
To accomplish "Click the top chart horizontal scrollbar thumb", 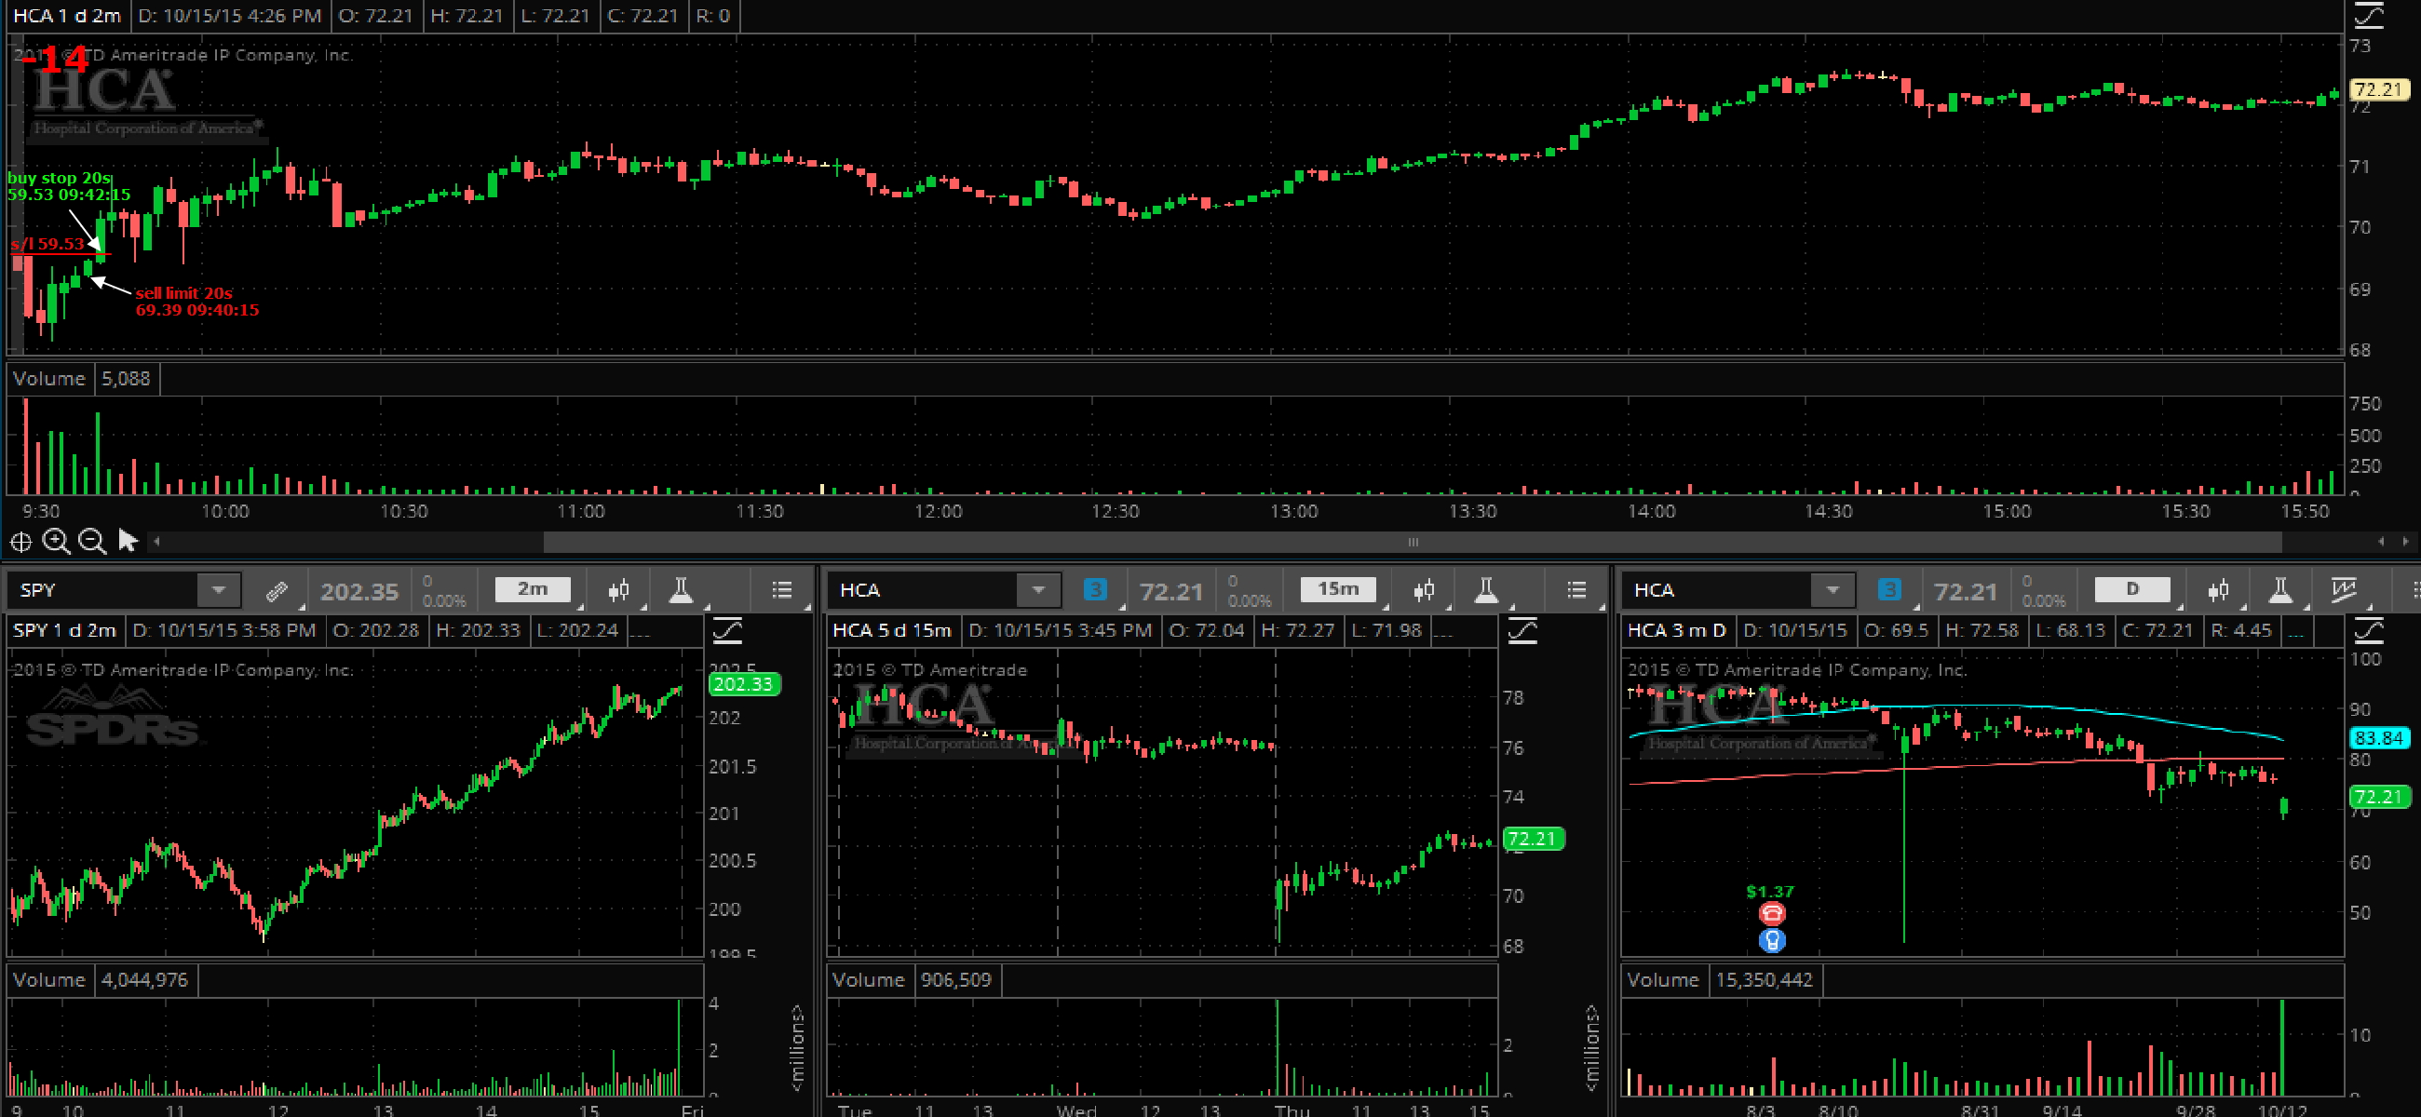I will click(1412, 542).
